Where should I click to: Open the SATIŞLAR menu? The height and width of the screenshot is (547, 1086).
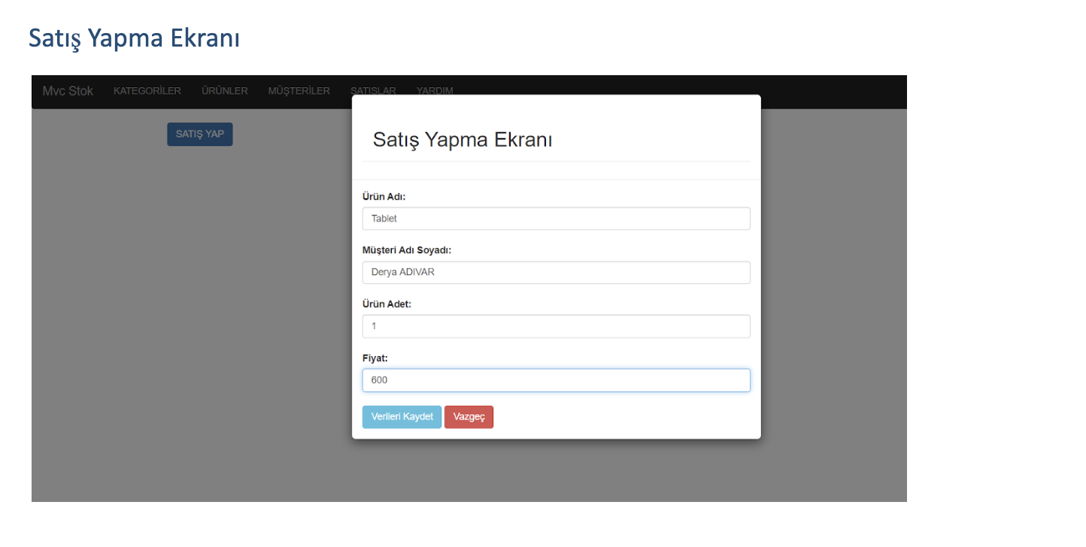(x=372, y=91)
